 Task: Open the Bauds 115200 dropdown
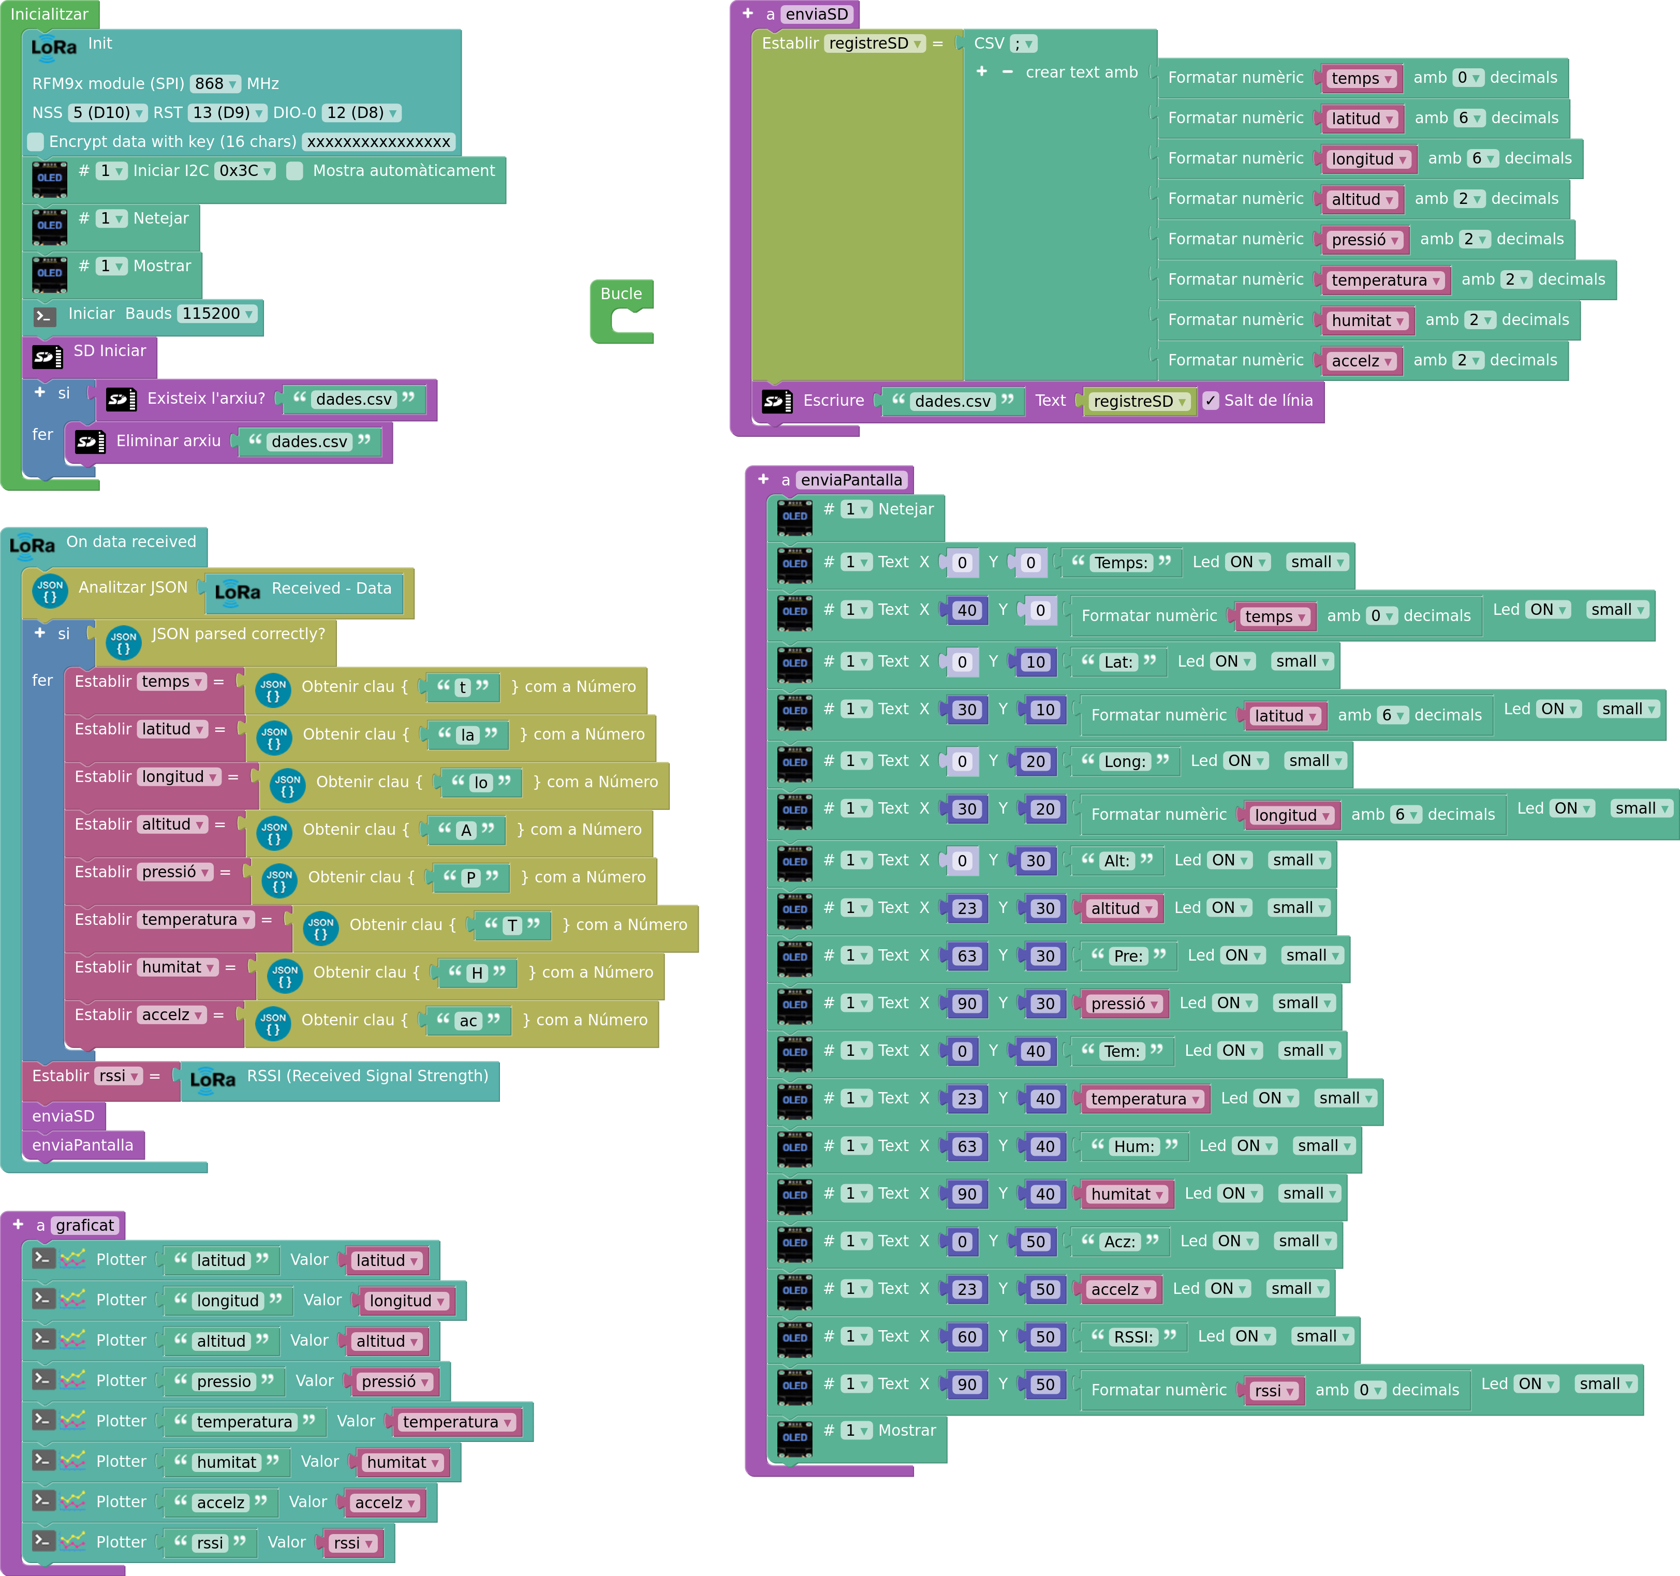pos(217,314)
